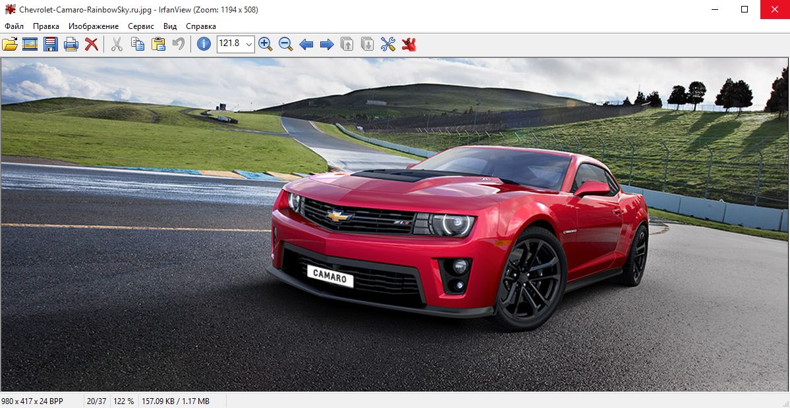Open settings with the wrench tools icon
Viewport: 790px width, 408px height.
388,44
